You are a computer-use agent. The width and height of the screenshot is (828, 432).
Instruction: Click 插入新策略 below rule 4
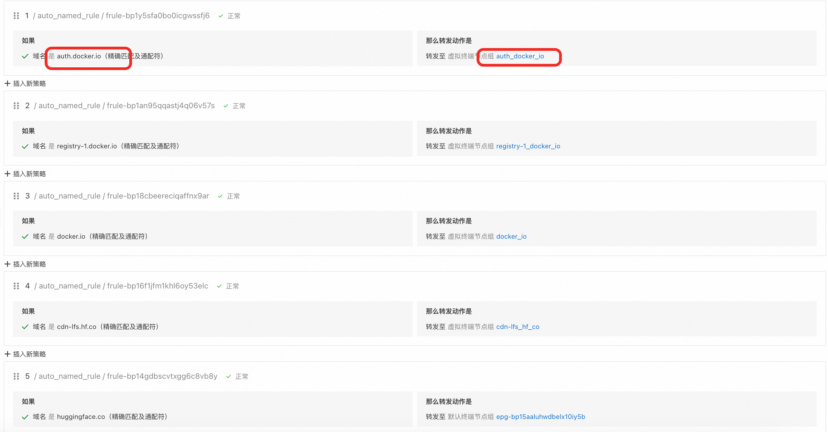click(30, 354)
